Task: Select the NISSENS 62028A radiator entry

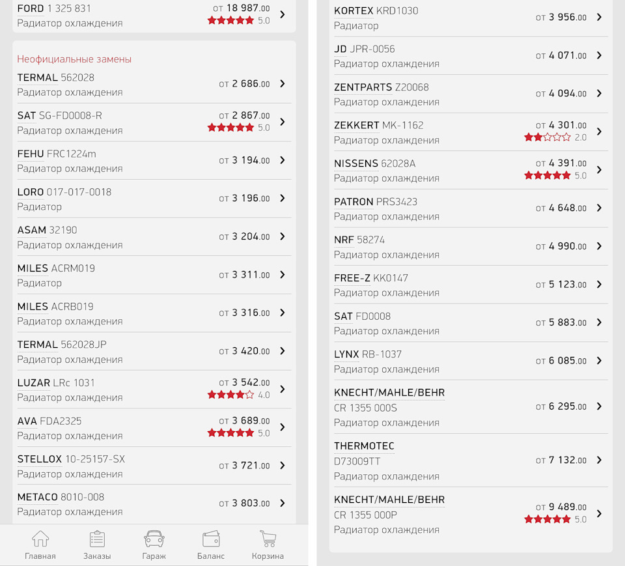Action: point(471,170)
